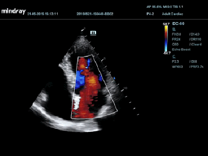Click the PRF3.7k parameter

tap(197, 67)
